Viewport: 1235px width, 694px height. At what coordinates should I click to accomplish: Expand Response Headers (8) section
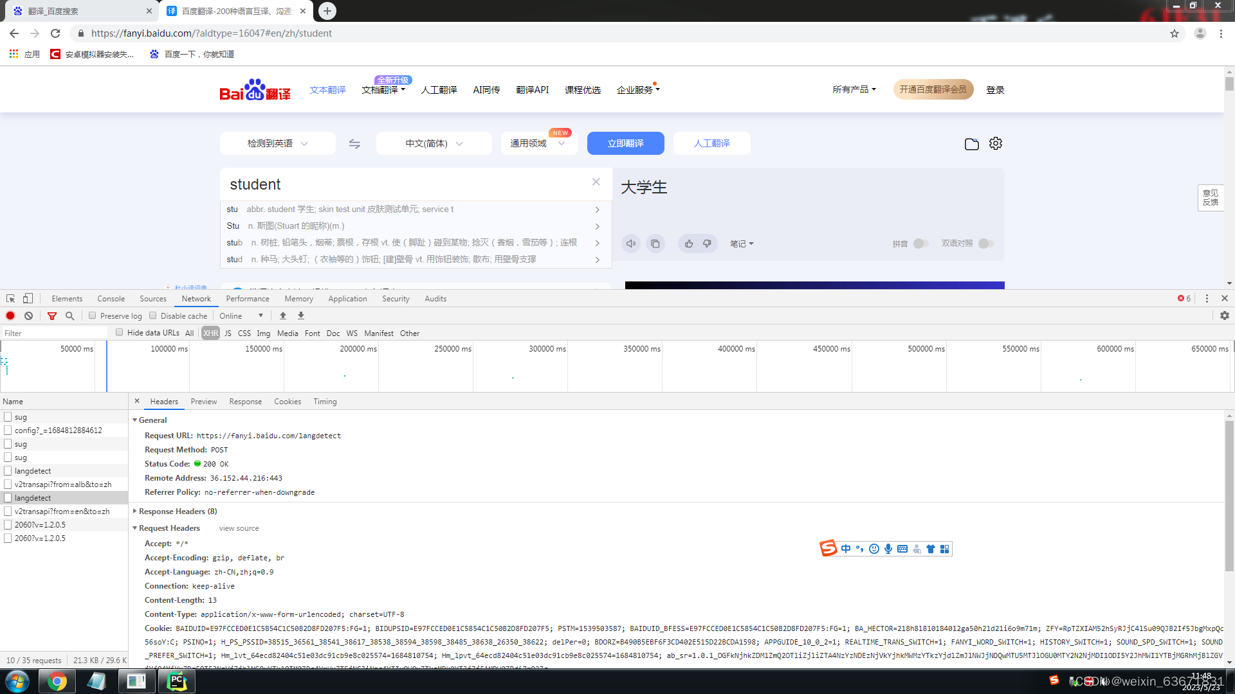point(177,511)
